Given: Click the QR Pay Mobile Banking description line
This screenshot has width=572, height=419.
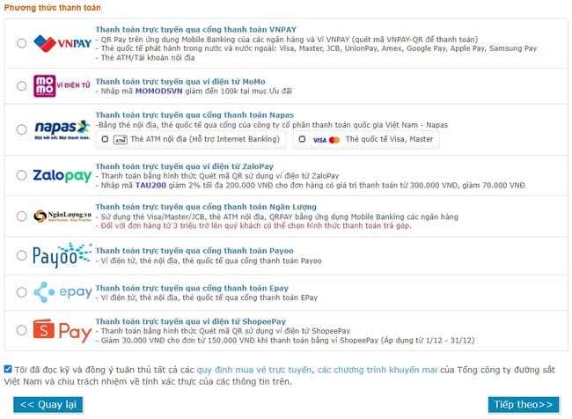Looking at the screenshot, I should tap(287, 40).
